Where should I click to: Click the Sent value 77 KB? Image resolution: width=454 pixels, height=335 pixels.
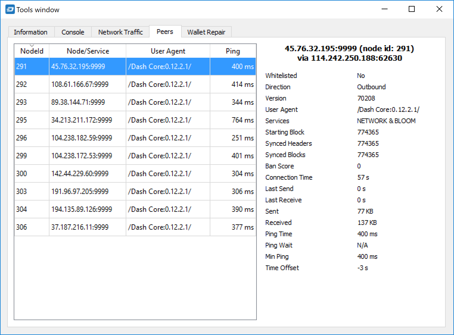coord(365,211)
